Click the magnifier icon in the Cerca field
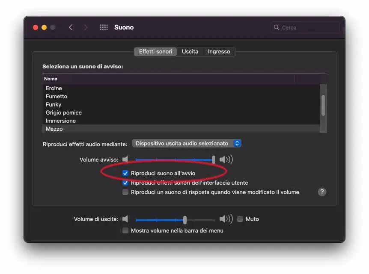The width and height of the screenshot is (369, 274). pyautogui.click(x=277, y=27)
